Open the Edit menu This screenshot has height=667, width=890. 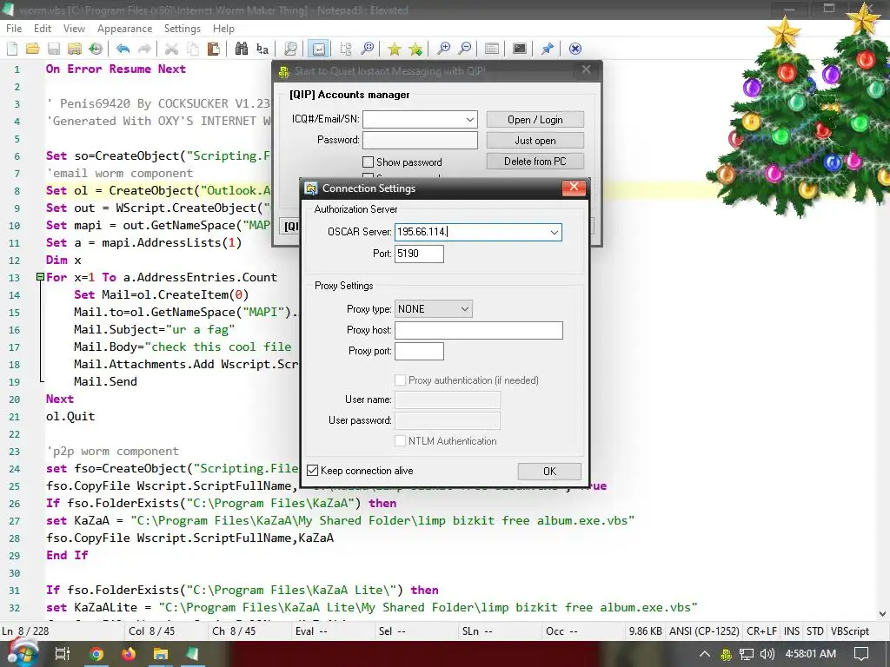pos(43,29)
